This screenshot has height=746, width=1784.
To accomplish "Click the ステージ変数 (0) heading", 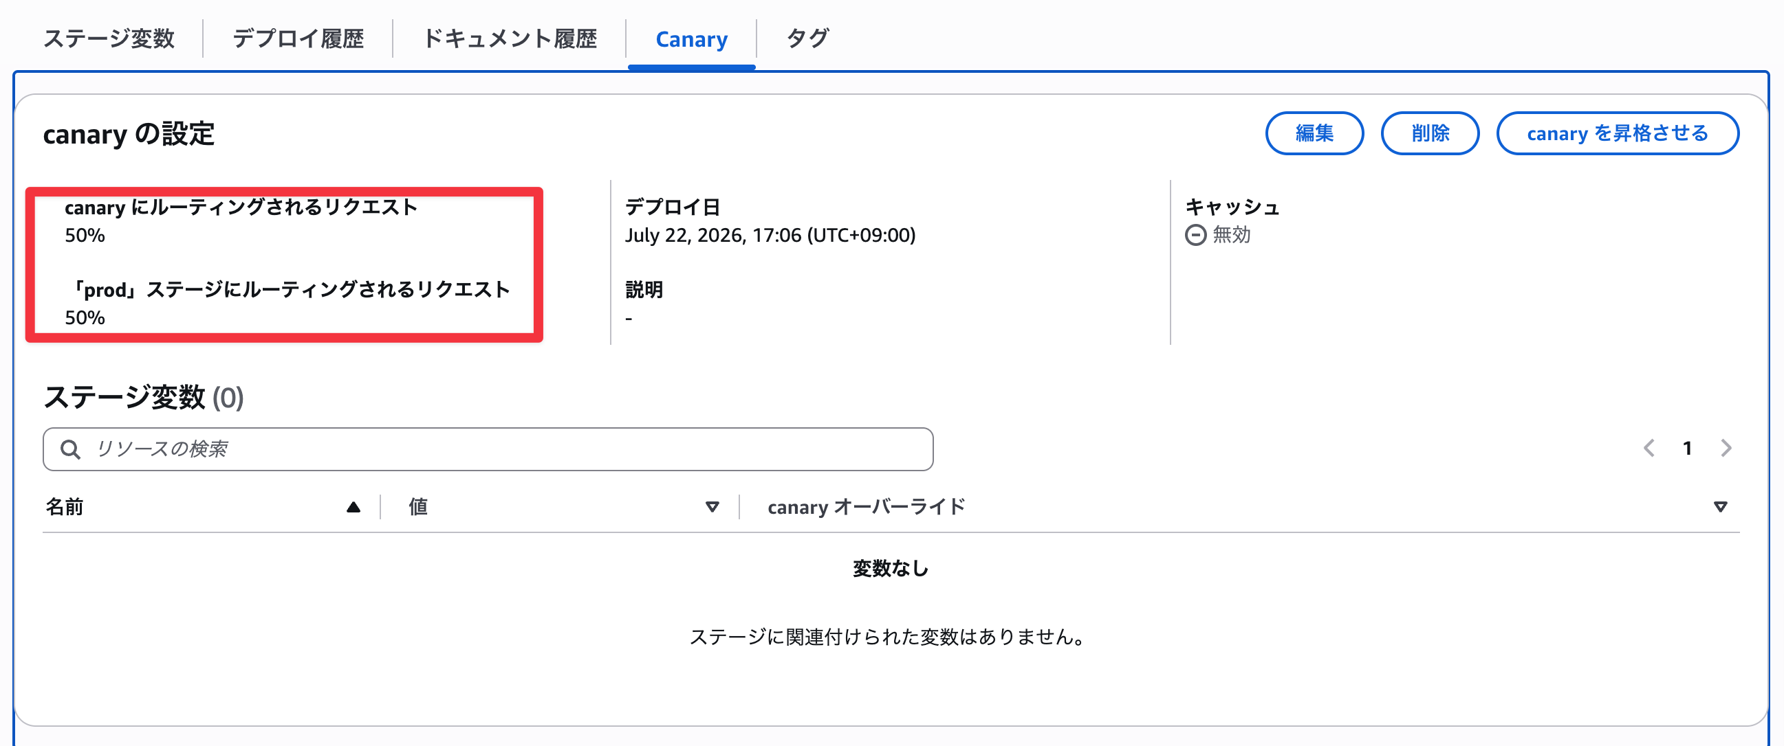I will (143, 397).
